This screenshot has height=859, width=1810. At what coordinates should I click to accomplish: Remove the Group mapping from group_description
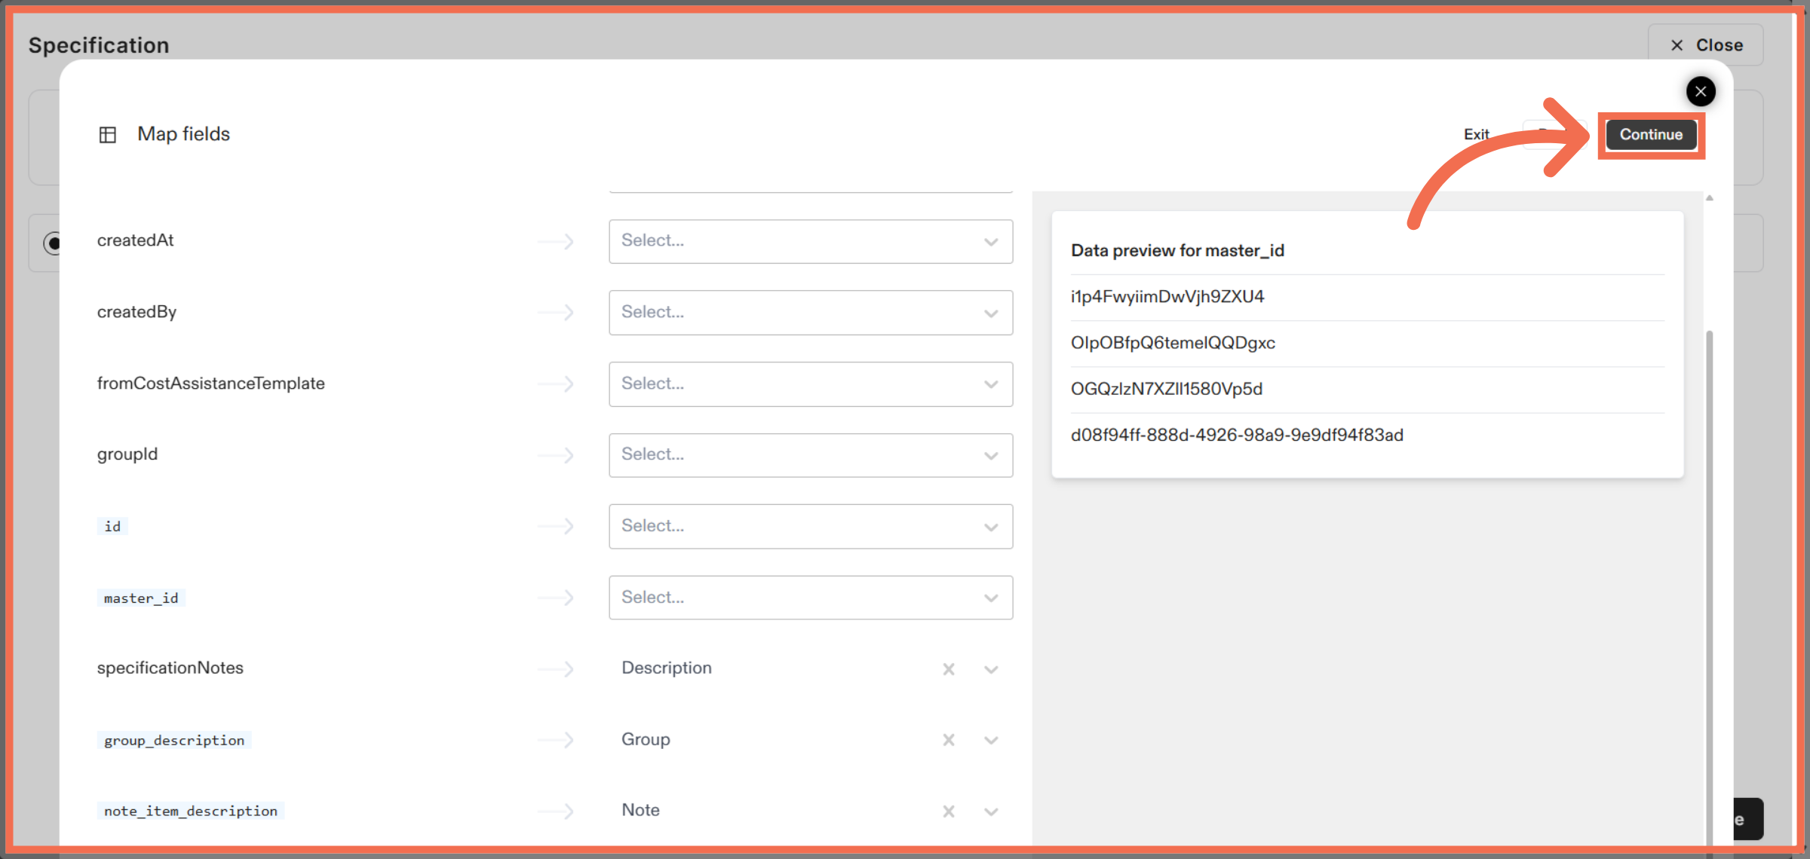(x=948, y=739)
